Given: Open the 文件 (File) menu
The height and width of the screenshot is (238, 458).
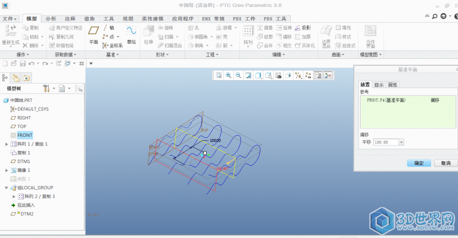Looking at the screenshot, I should tap(10, 18).
